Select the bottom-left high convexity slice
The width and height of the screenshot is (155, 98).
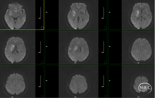coord(15,84)
